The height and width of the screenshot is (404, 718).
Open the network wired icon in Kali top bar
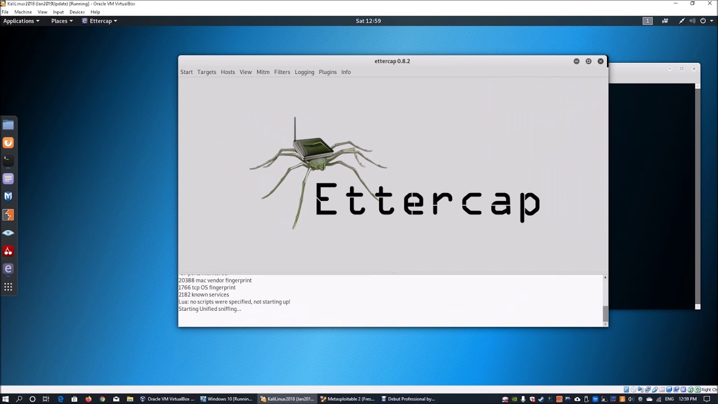coord(682,21)
